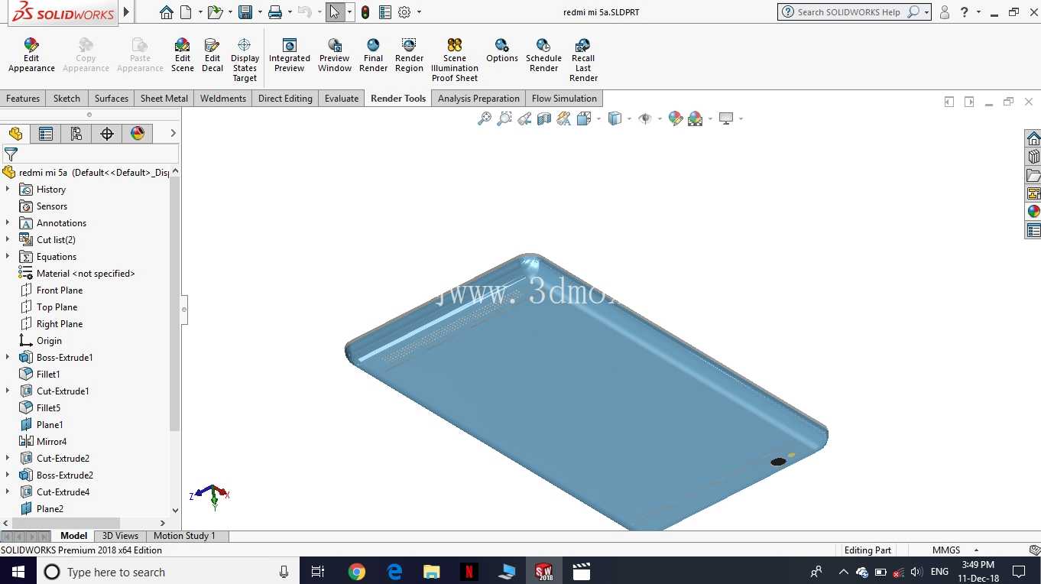Image resolution: width=1041 pixels, height=584 pixels.
Task: Click feature tree vertical scrollbar
Action: (x=175, y=303)
